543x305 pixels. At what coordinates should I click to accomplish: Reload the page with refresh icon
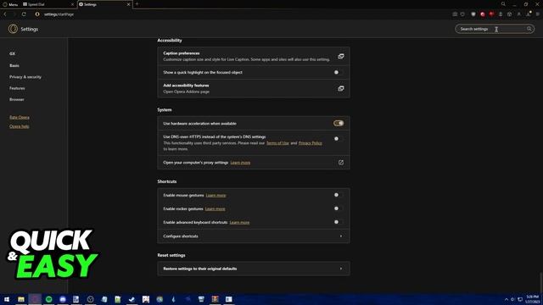pyautogui.click(x=24, y=14)
